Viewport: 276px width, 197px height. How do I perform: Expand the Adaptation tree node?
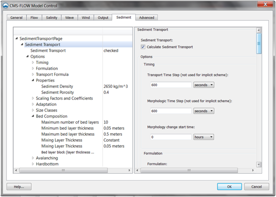pos(33,104)
